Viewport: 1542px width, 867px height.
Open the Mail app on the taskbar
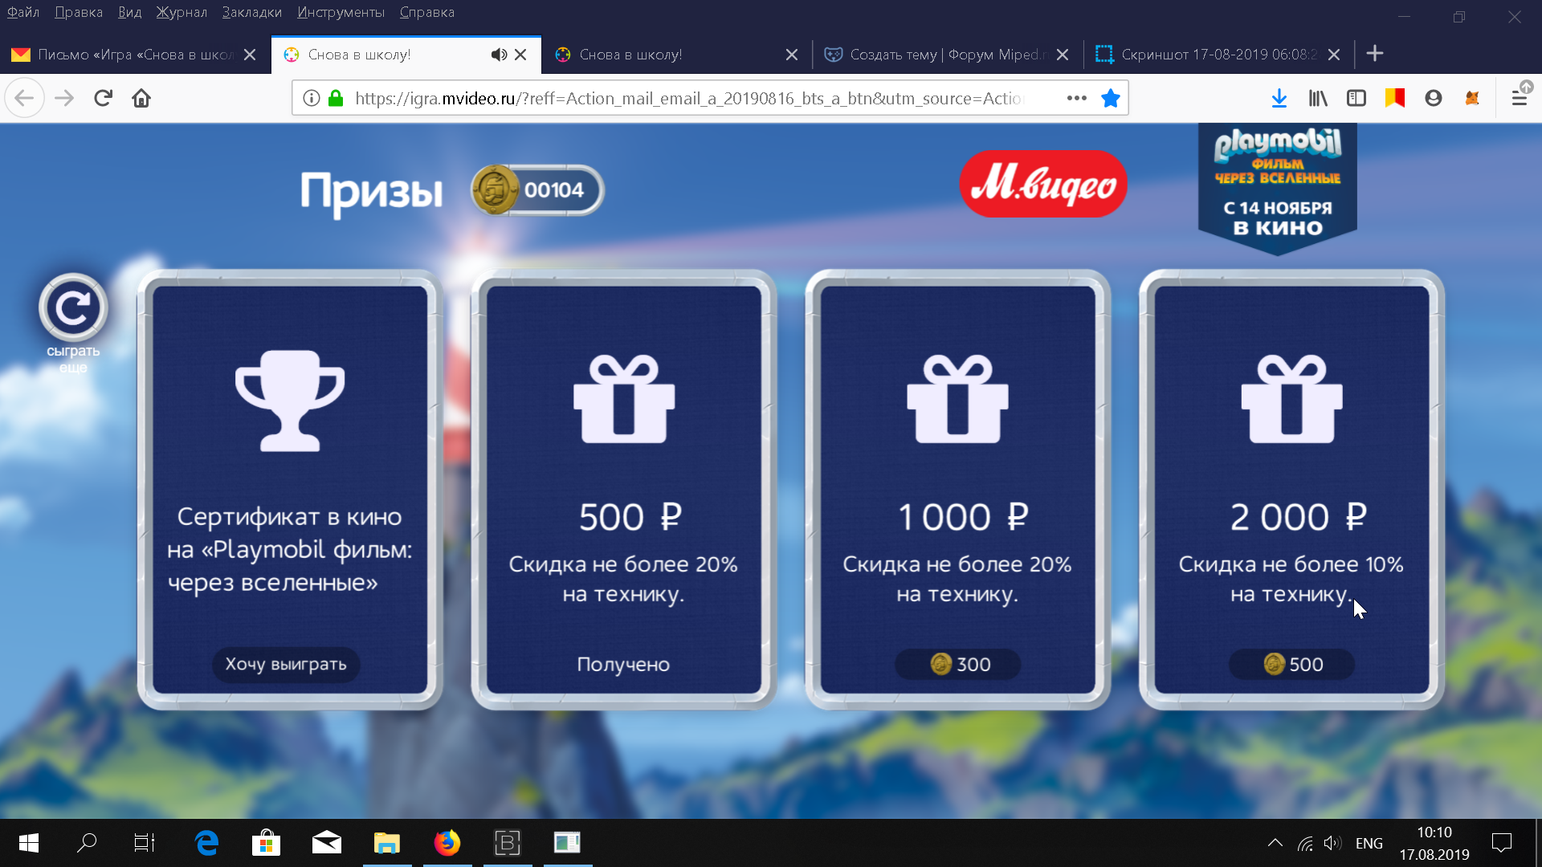(327, 843)
